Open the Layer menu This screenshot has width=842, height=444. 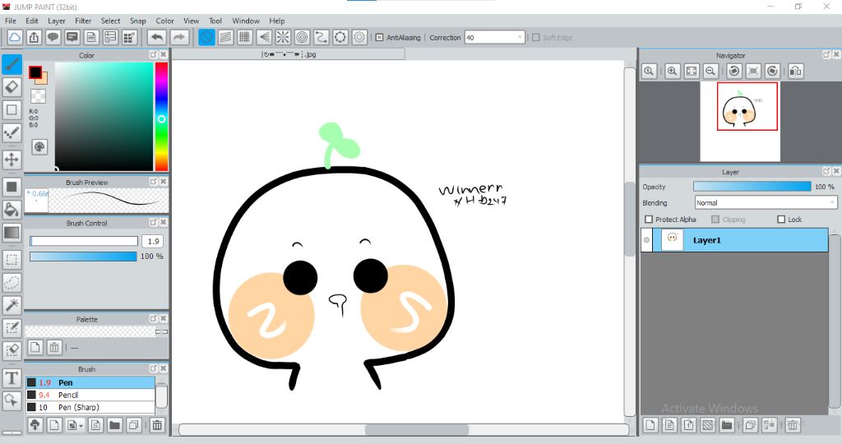pos(57,21)
